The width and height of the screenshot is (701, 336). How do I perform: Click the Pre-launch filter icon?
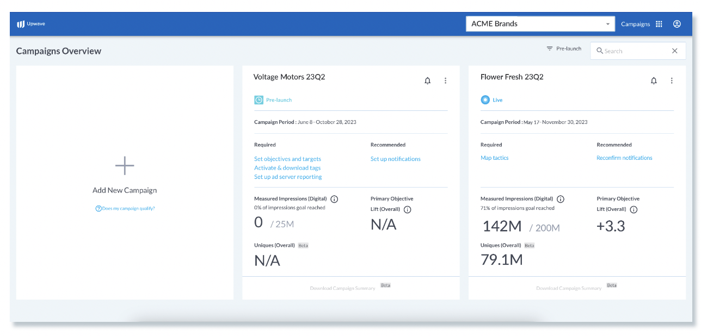point(550,49)
